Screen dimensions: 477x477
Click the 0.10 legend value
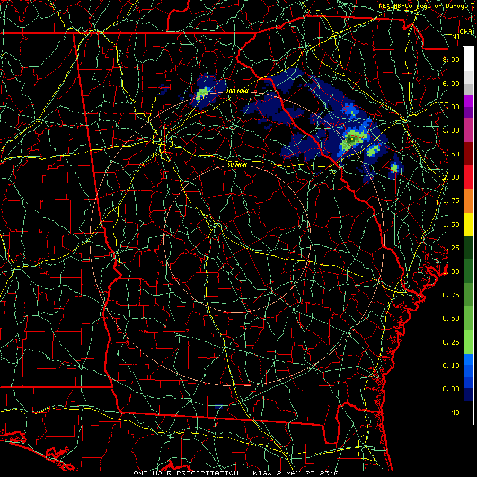pyautogui.click(x=451, y=366)
